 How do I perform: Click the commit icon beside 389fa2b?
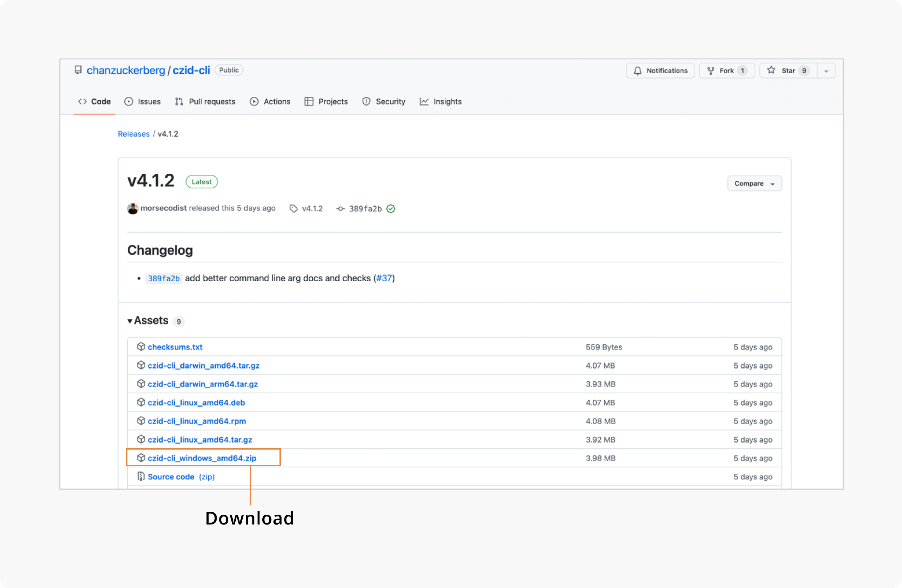pyautogui.click(x=340, y=209)
